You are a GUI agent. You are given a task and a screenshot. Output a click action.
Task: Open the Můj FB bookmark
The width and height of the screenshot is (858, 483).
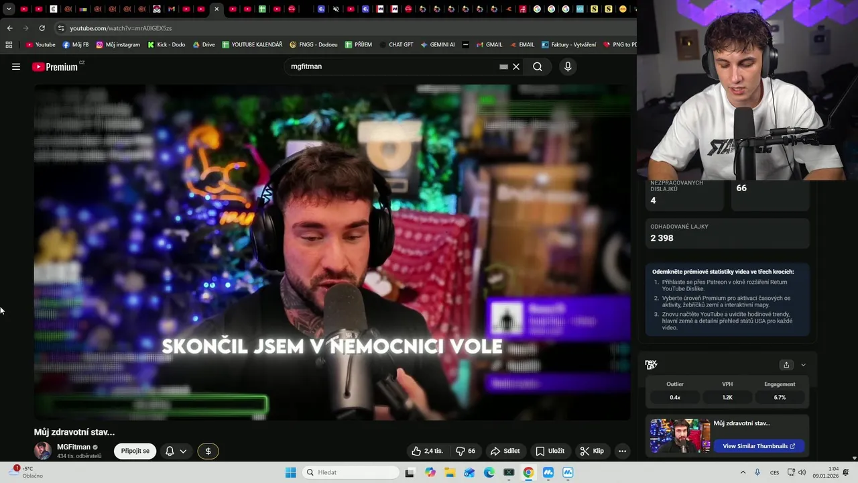click(x=76, y=45)
